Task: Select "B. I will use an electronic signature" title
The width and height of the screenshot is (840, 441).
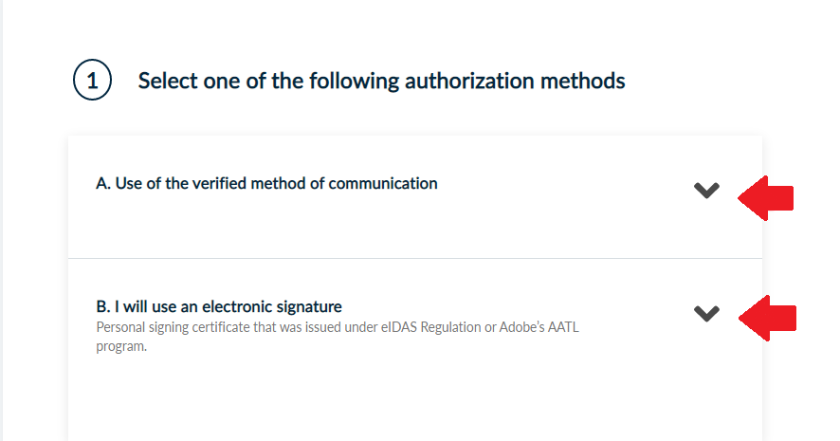Action: point(219,307)
